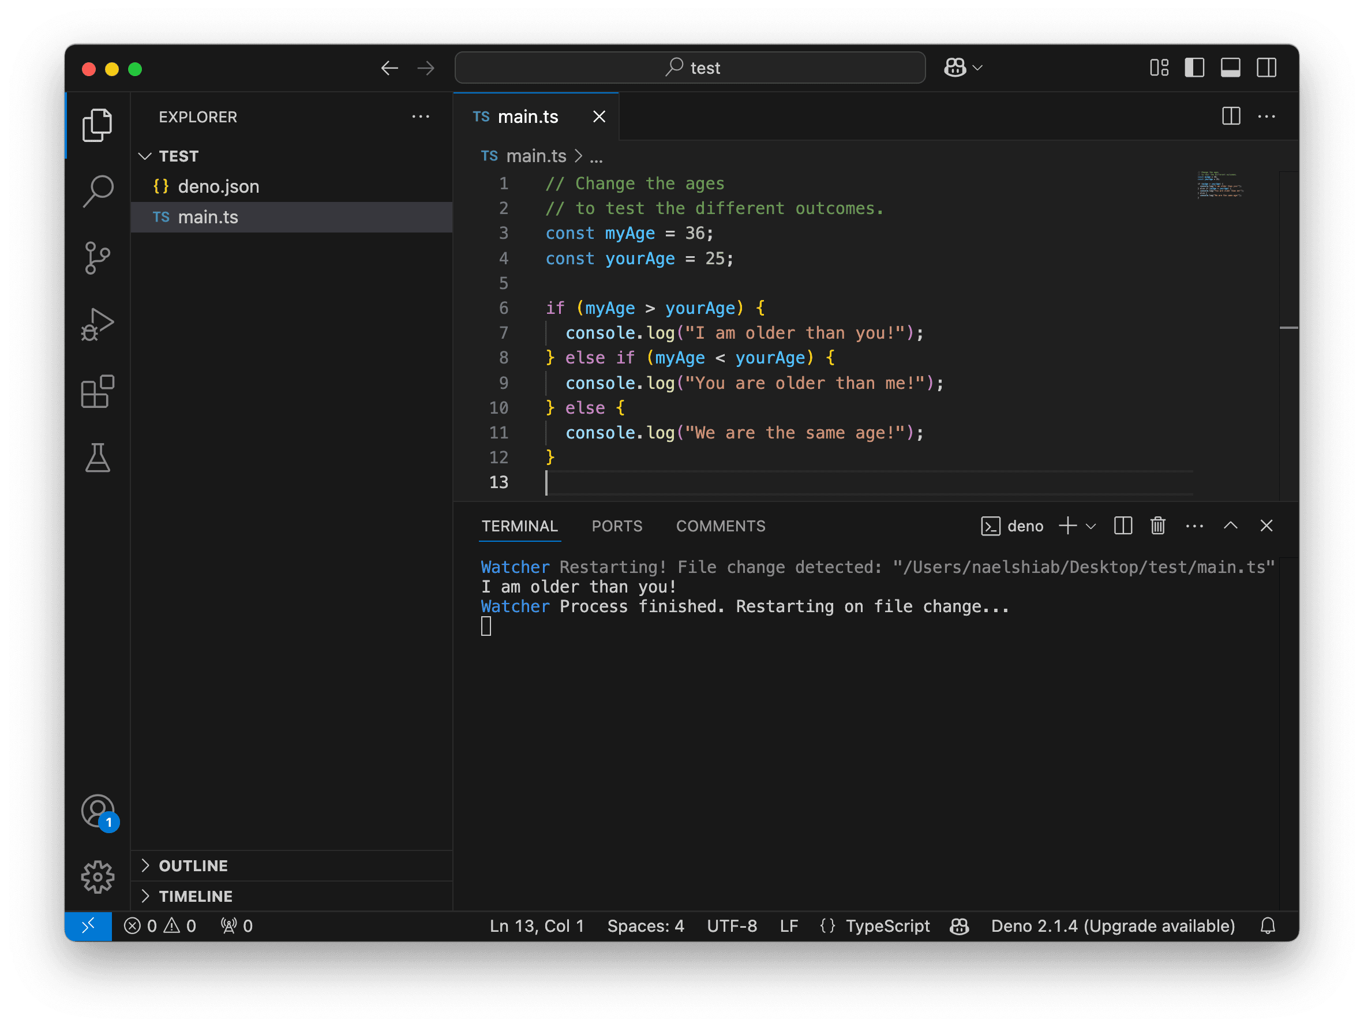This screenshot has width=1364, height=1027.
Task: Open the Testing flask icon
Action: (98, 458)
